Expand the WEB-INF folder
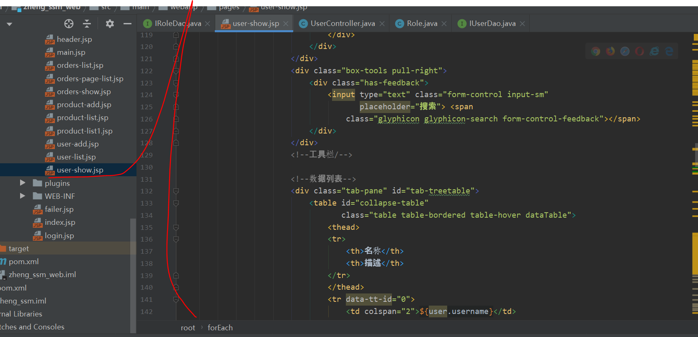This screenshot has width=698, height=337. tap(23, 196)
